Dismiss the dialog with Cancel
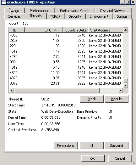136x165 pixels. coord(120,158)
